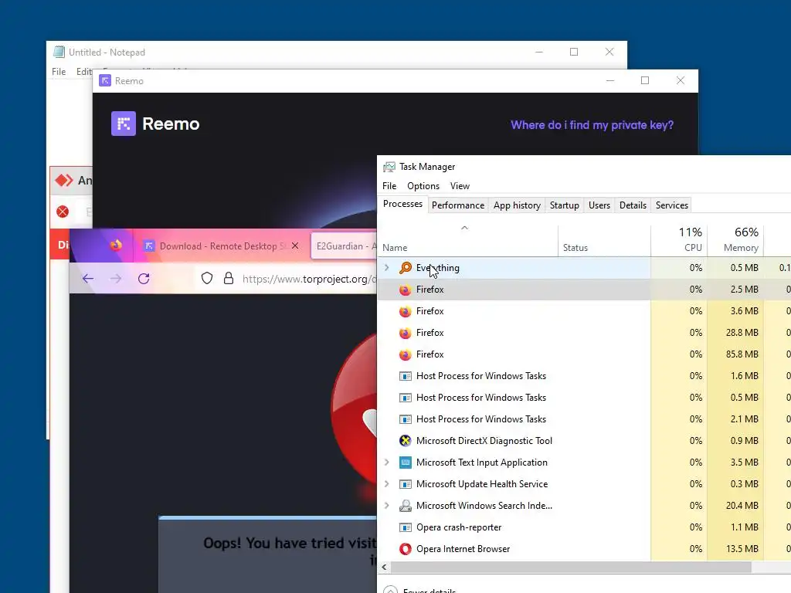Switch to the Details tab
This screenshot has width=791, height=593.
[633, 205]
